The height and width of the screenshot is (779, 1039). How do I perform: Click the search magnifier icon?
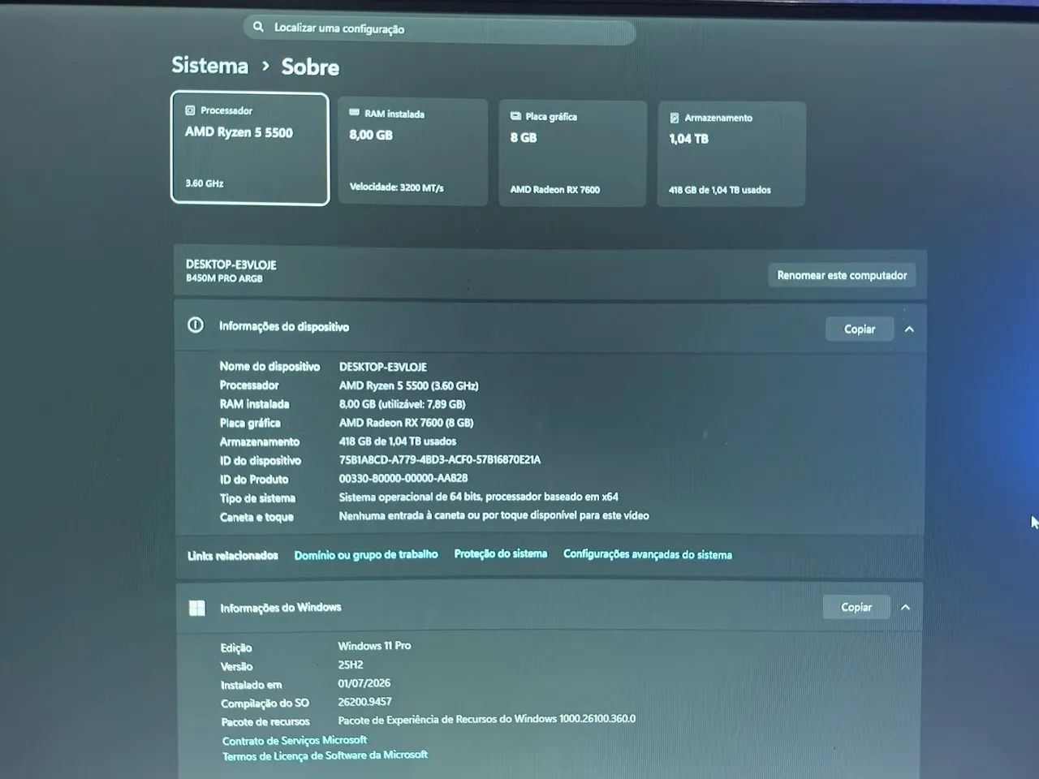pyautogui.click(x=258, y=27)
